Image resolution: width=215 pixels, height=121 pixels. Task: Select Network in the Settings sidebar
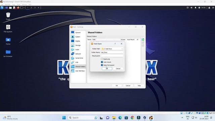point(78,54)
